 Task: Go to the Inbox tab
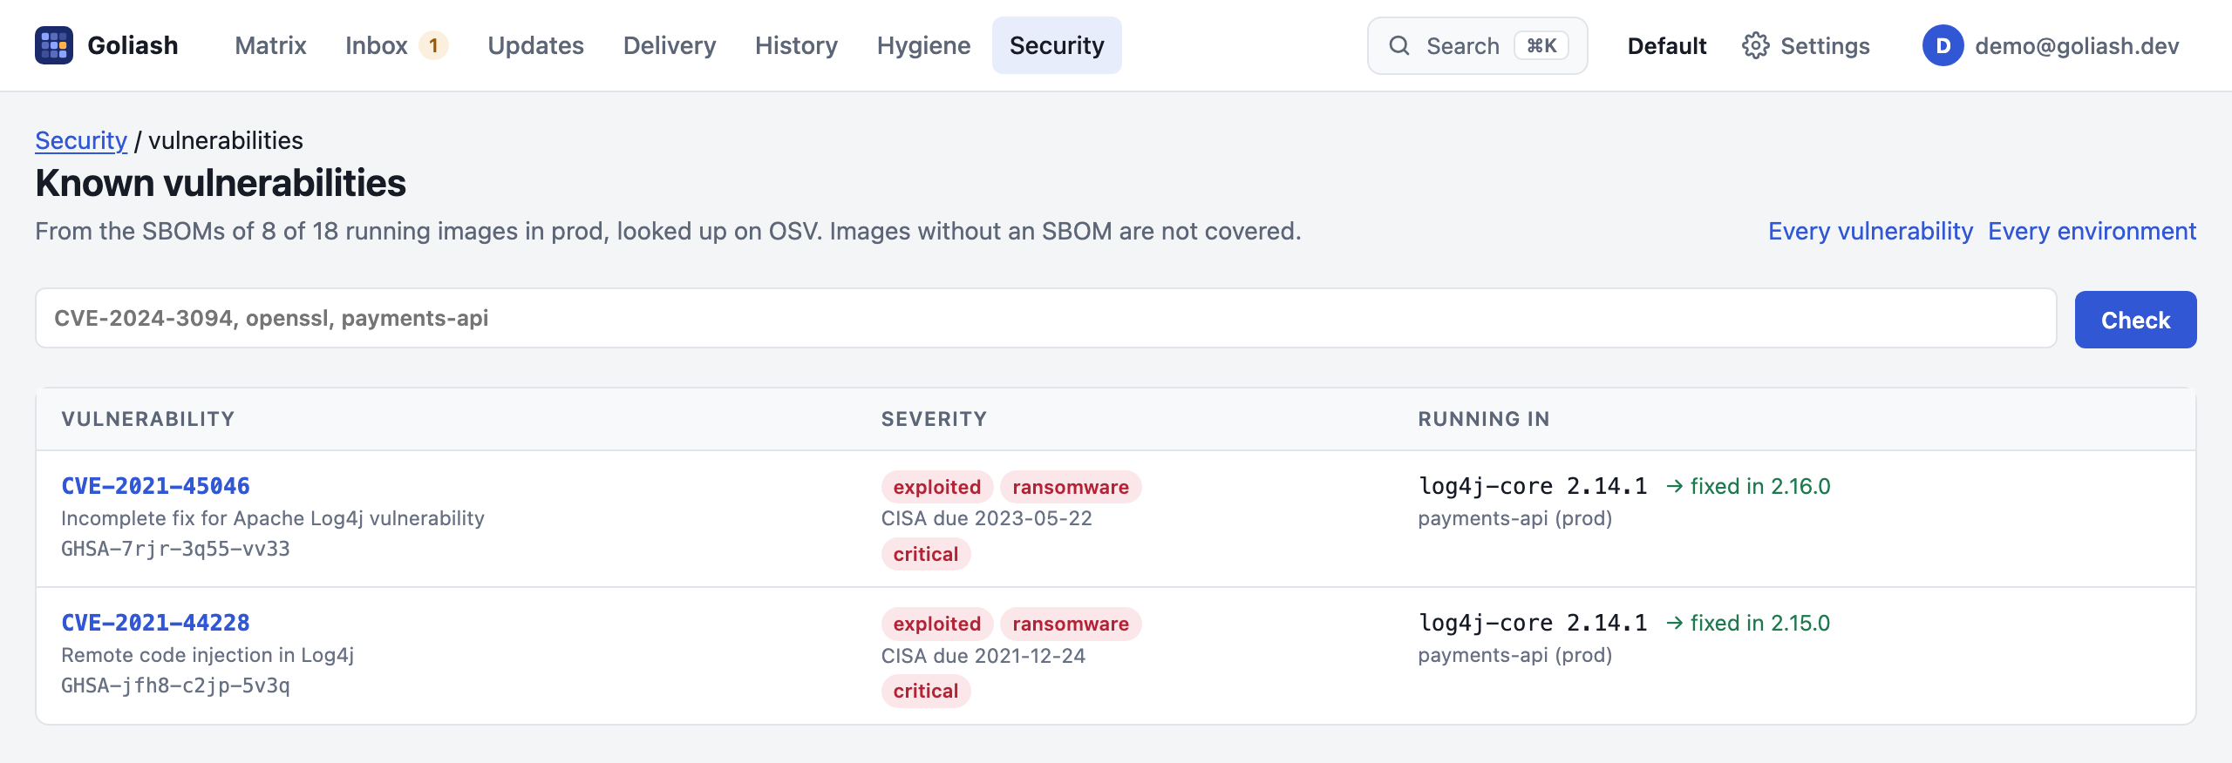397,45
